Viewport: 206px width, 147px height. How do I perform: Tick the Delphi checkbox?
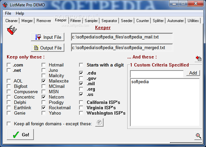[9, 102]
